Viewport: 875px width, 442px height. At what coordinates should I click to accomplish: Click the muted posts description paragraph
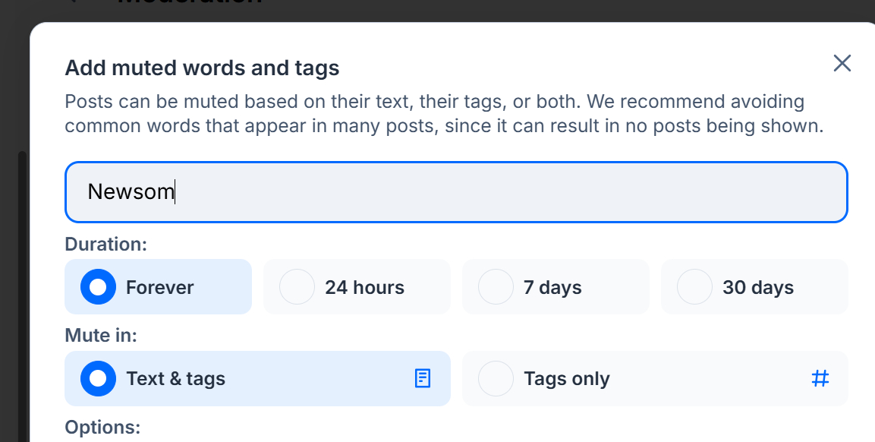pos(443,114)
